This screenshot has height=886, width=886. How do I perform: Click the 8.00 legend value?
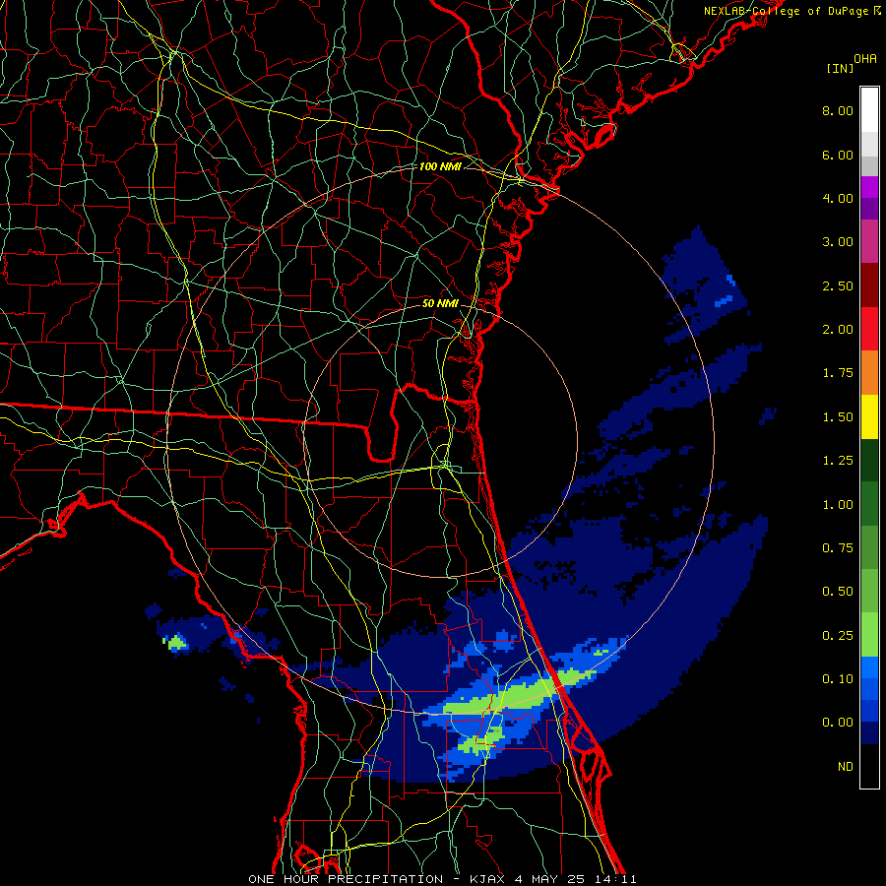pos(838,110)
